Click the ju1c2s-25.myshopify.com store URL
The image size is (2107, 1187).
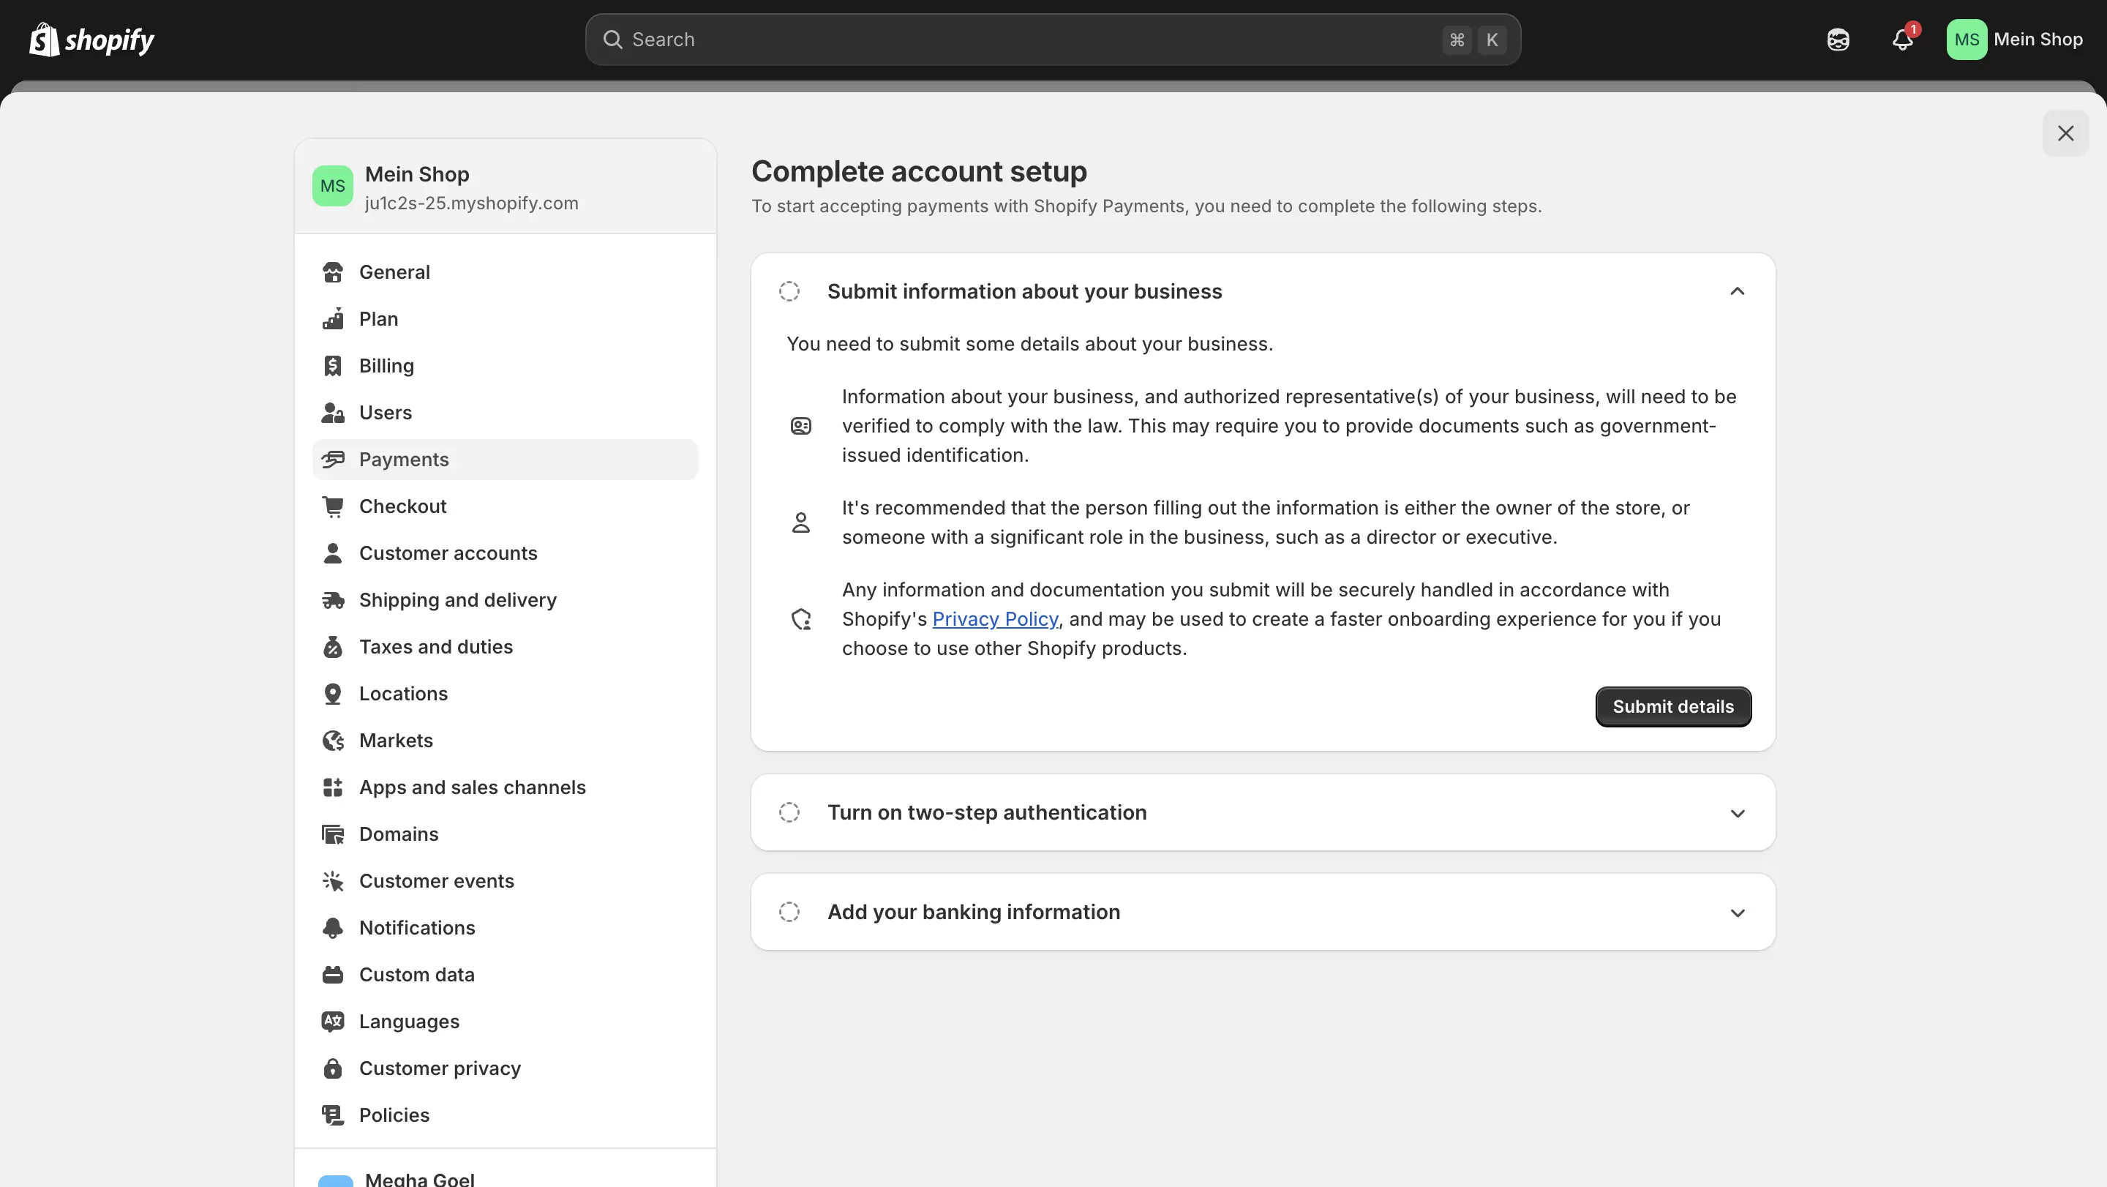point(471,203)
